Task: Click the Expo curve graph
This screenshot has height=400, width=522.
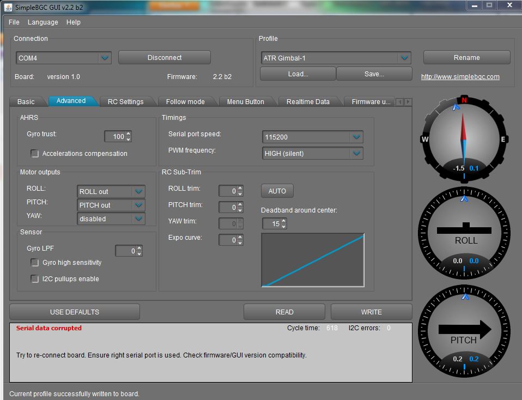Action: coord(313,260)
